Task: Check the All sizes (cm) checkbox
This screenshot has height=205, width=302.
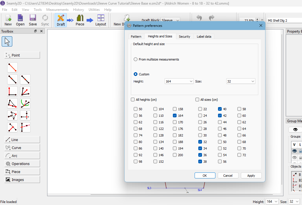Action: tap(197, 100)
